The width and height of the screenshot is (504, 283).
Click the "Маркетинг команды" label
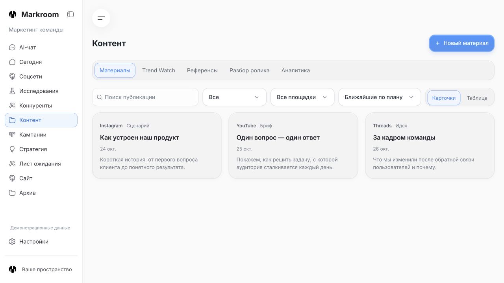[x=36, y=30]
